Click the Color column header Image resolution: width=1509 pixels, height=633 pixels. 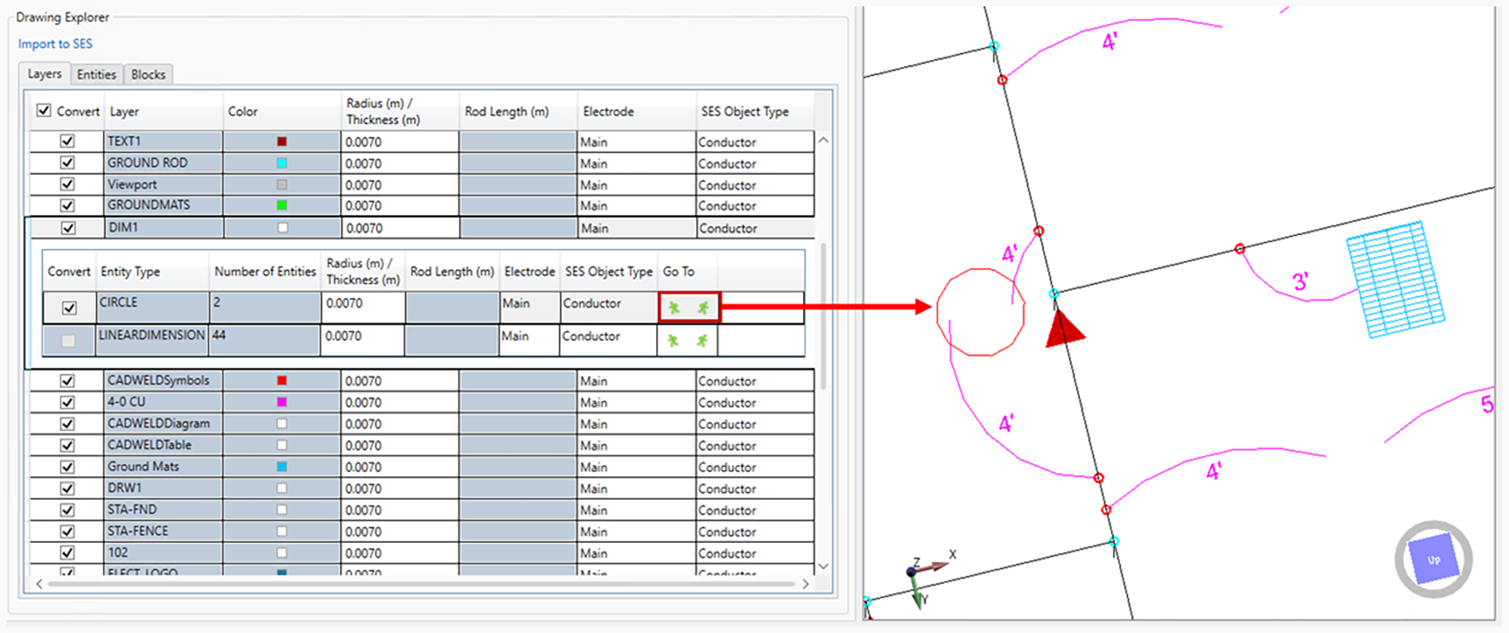(x=282, y=111)
